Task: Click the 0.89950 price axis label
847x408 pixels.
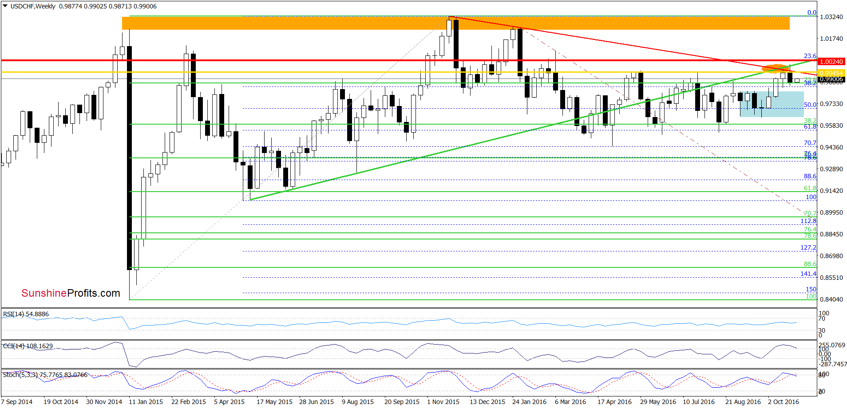Action: coord(831,212)
